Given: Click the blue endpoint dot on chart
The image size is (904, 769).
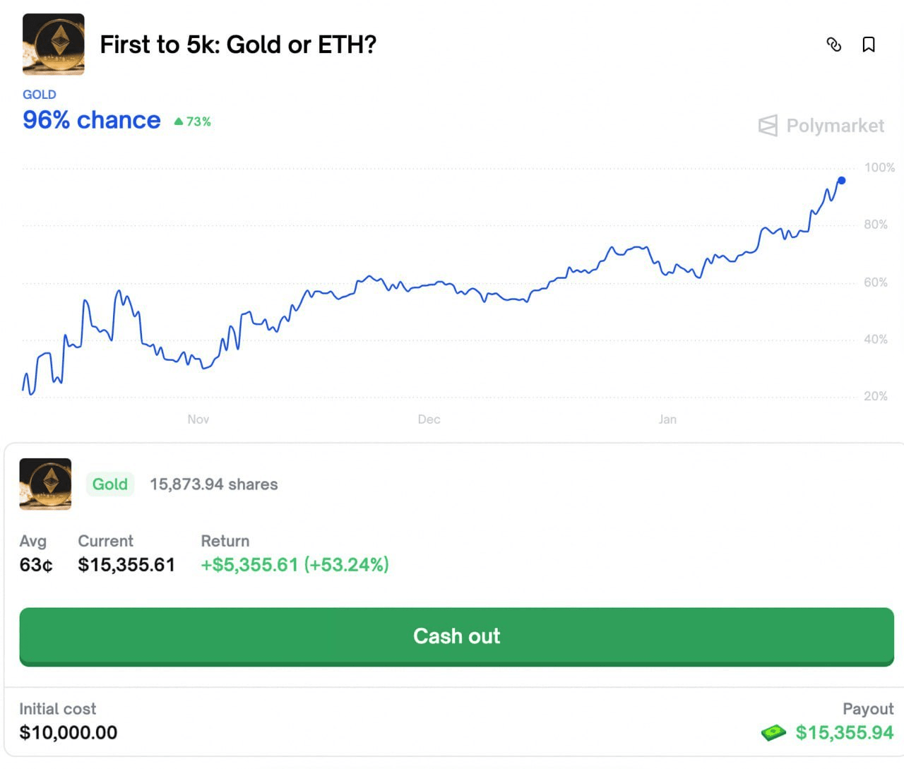Looking at the screenshot, I should tap(841, 181).
